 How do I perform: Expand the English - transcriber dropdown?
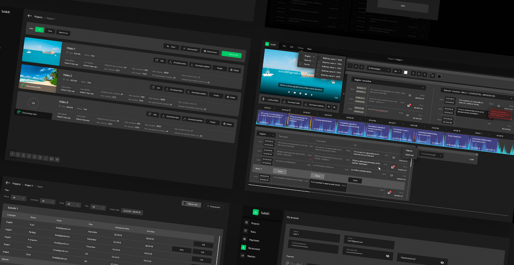(388, 83)
